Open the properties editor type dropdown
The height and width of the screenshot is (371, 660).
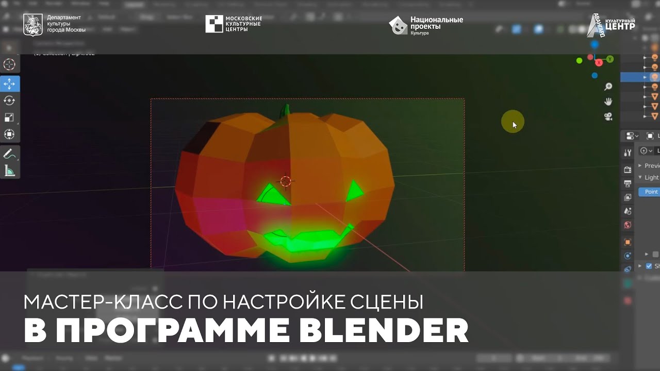point(632,136)
